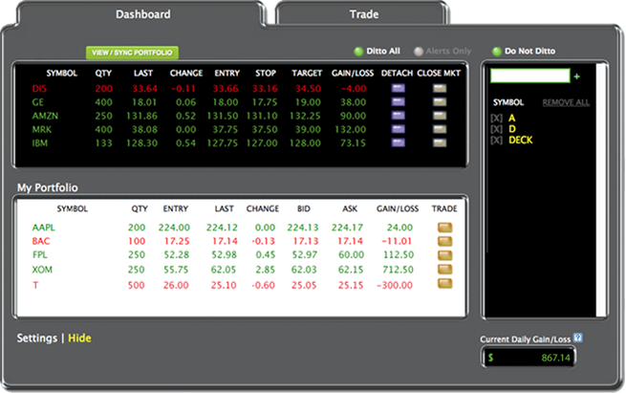Close DIS at market

click(x=440, y=88)
